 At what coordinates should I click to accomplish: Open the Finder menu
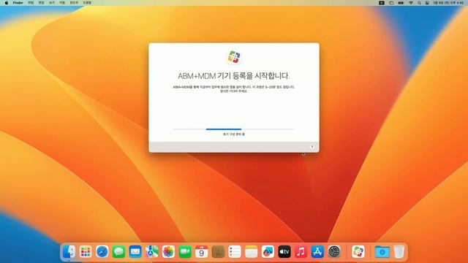(x=18, y=3)
